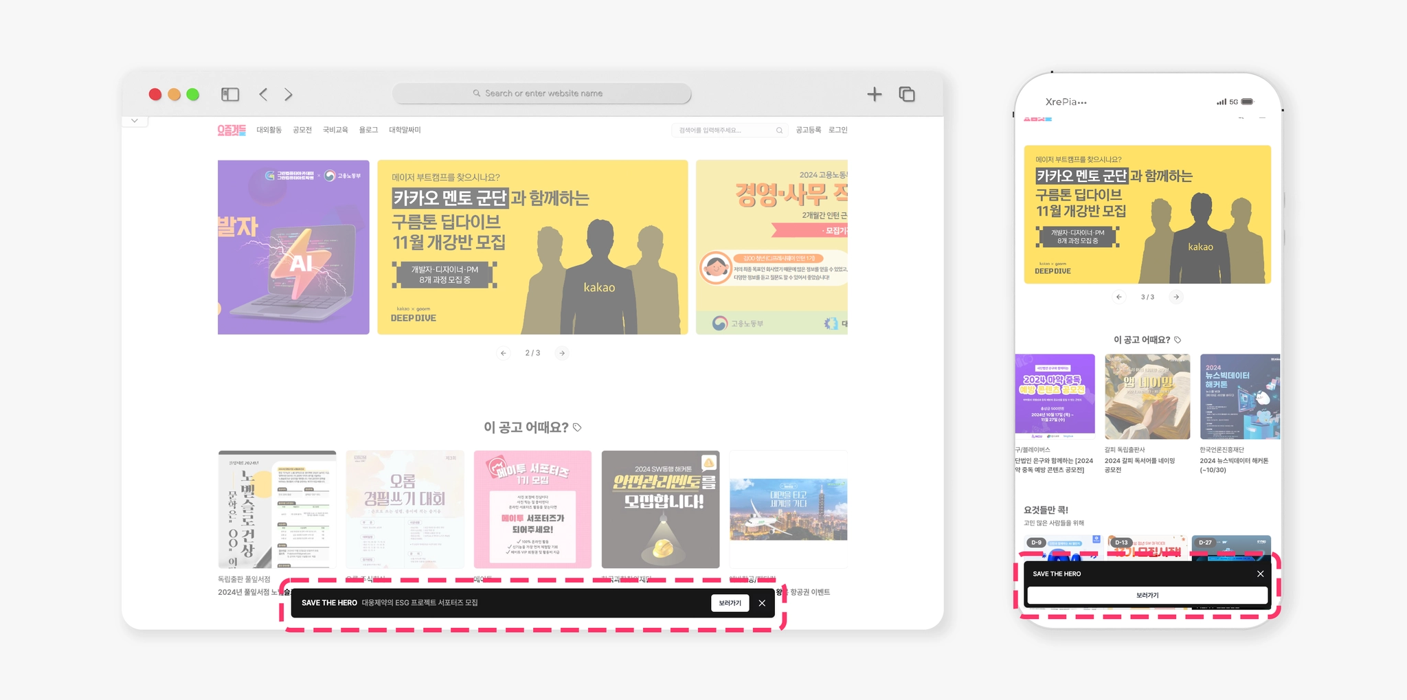This screenshot has width=1407, height=700.
Task: Click the desktop 이 공고 어때요? heading
Action: coord(526,427)
